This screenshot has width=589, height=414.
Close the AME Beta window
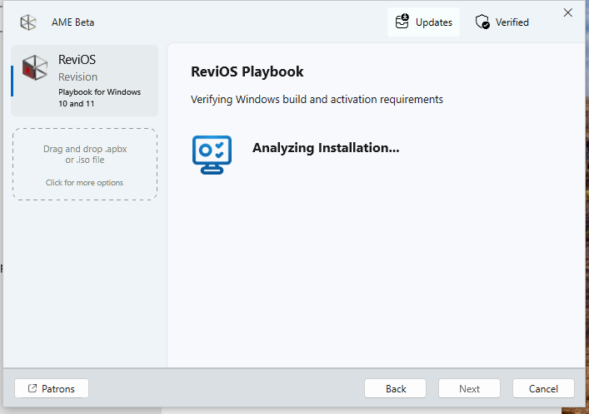(x=568, y=12)
